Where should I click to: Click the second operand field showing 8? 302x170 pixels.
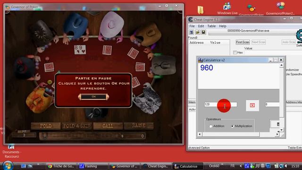(x=272, y=104)
